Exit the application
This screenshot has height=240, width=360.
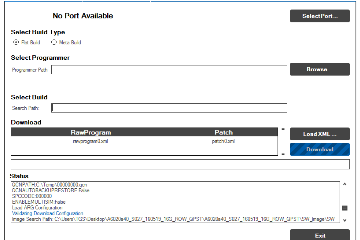320,235
